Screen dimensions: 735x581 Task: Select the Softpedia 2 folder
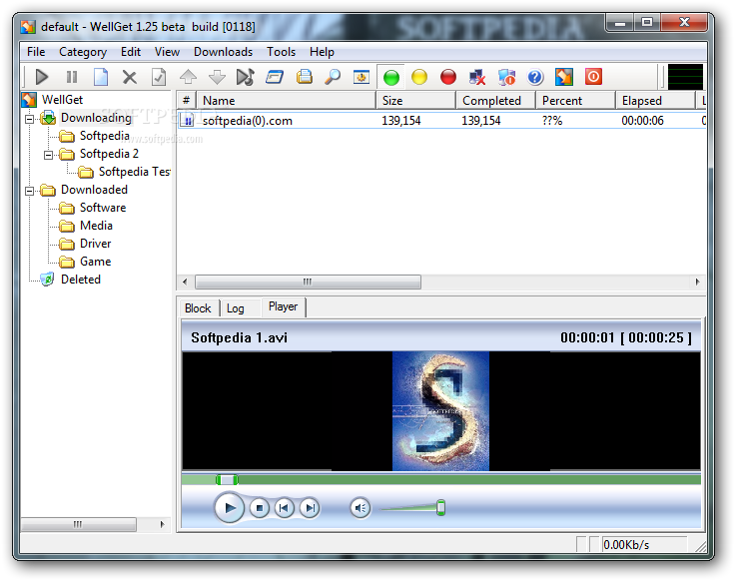tap(109, 154)
